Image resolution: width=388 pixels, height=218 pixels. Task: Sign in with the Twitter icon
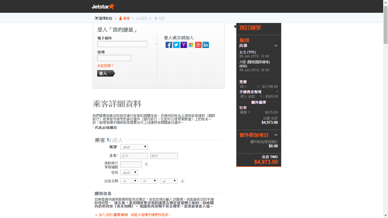(176, 45)
